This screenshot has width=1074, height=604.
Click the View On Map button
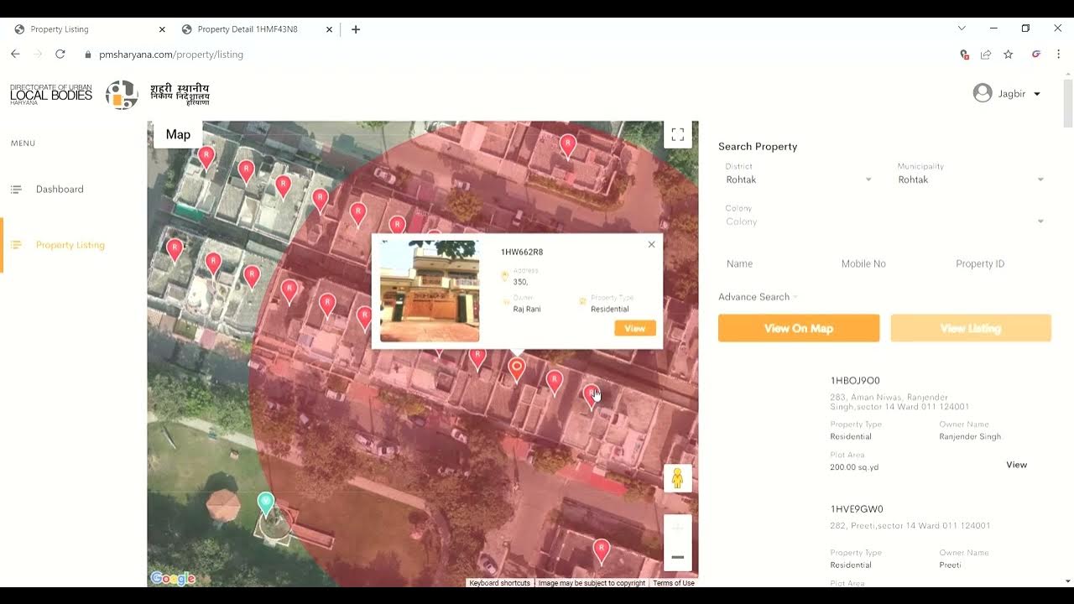pos(799,328)
